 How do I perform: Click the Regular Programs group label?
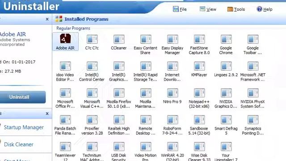click(x=73, y=28)
